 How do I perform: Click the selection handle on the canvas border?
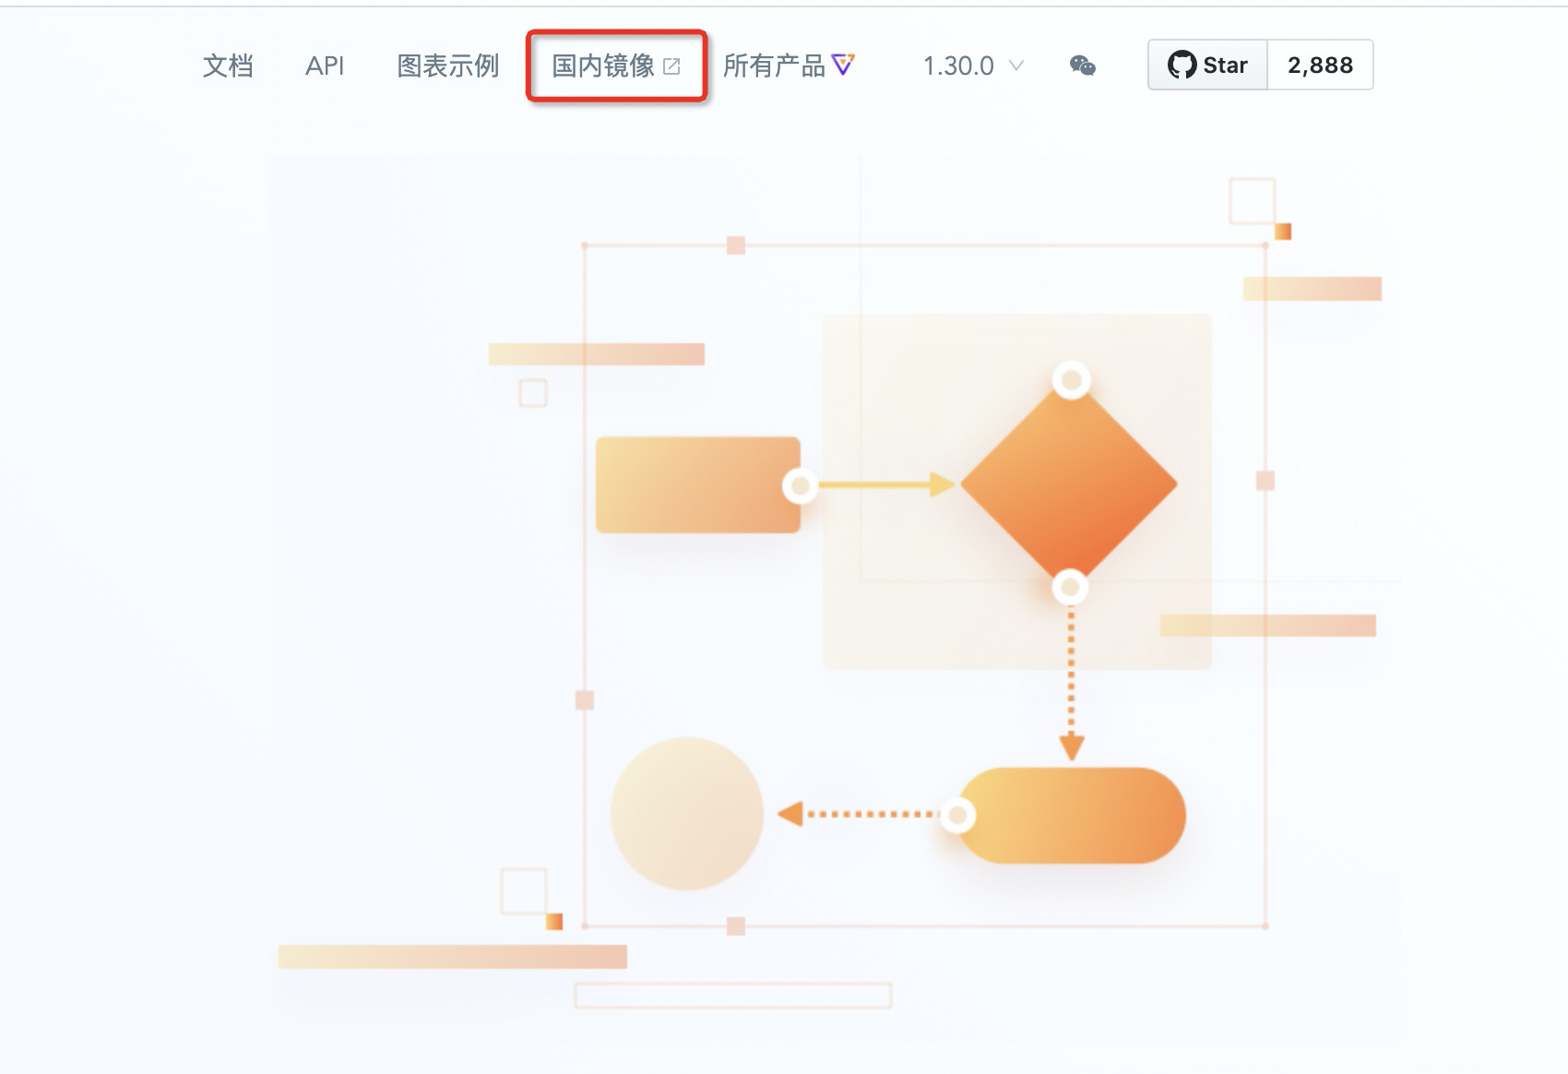(735, 245)
